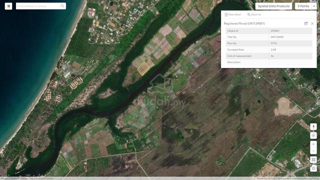Click the find my location button
The height and width of the screenshot is (180, 320).
pos(313,135)
